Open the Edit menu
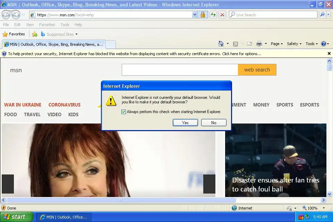The height and width of the screenshot is (222, 333). coord(17,25)
